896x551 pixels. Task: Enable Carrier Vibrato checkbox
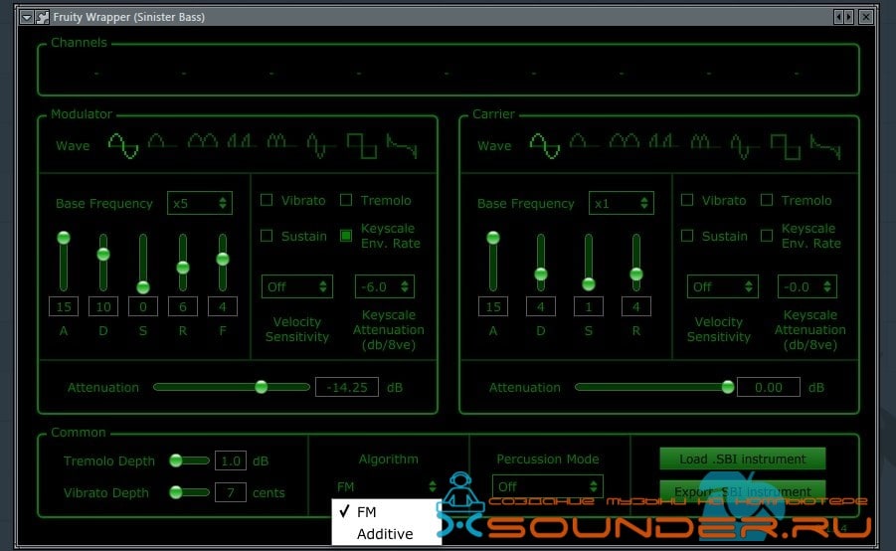pyautogui.click(x=687, y=200)
